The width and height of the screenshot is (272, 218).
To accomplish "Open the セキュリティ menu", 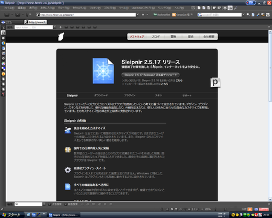I will [79, 8].
